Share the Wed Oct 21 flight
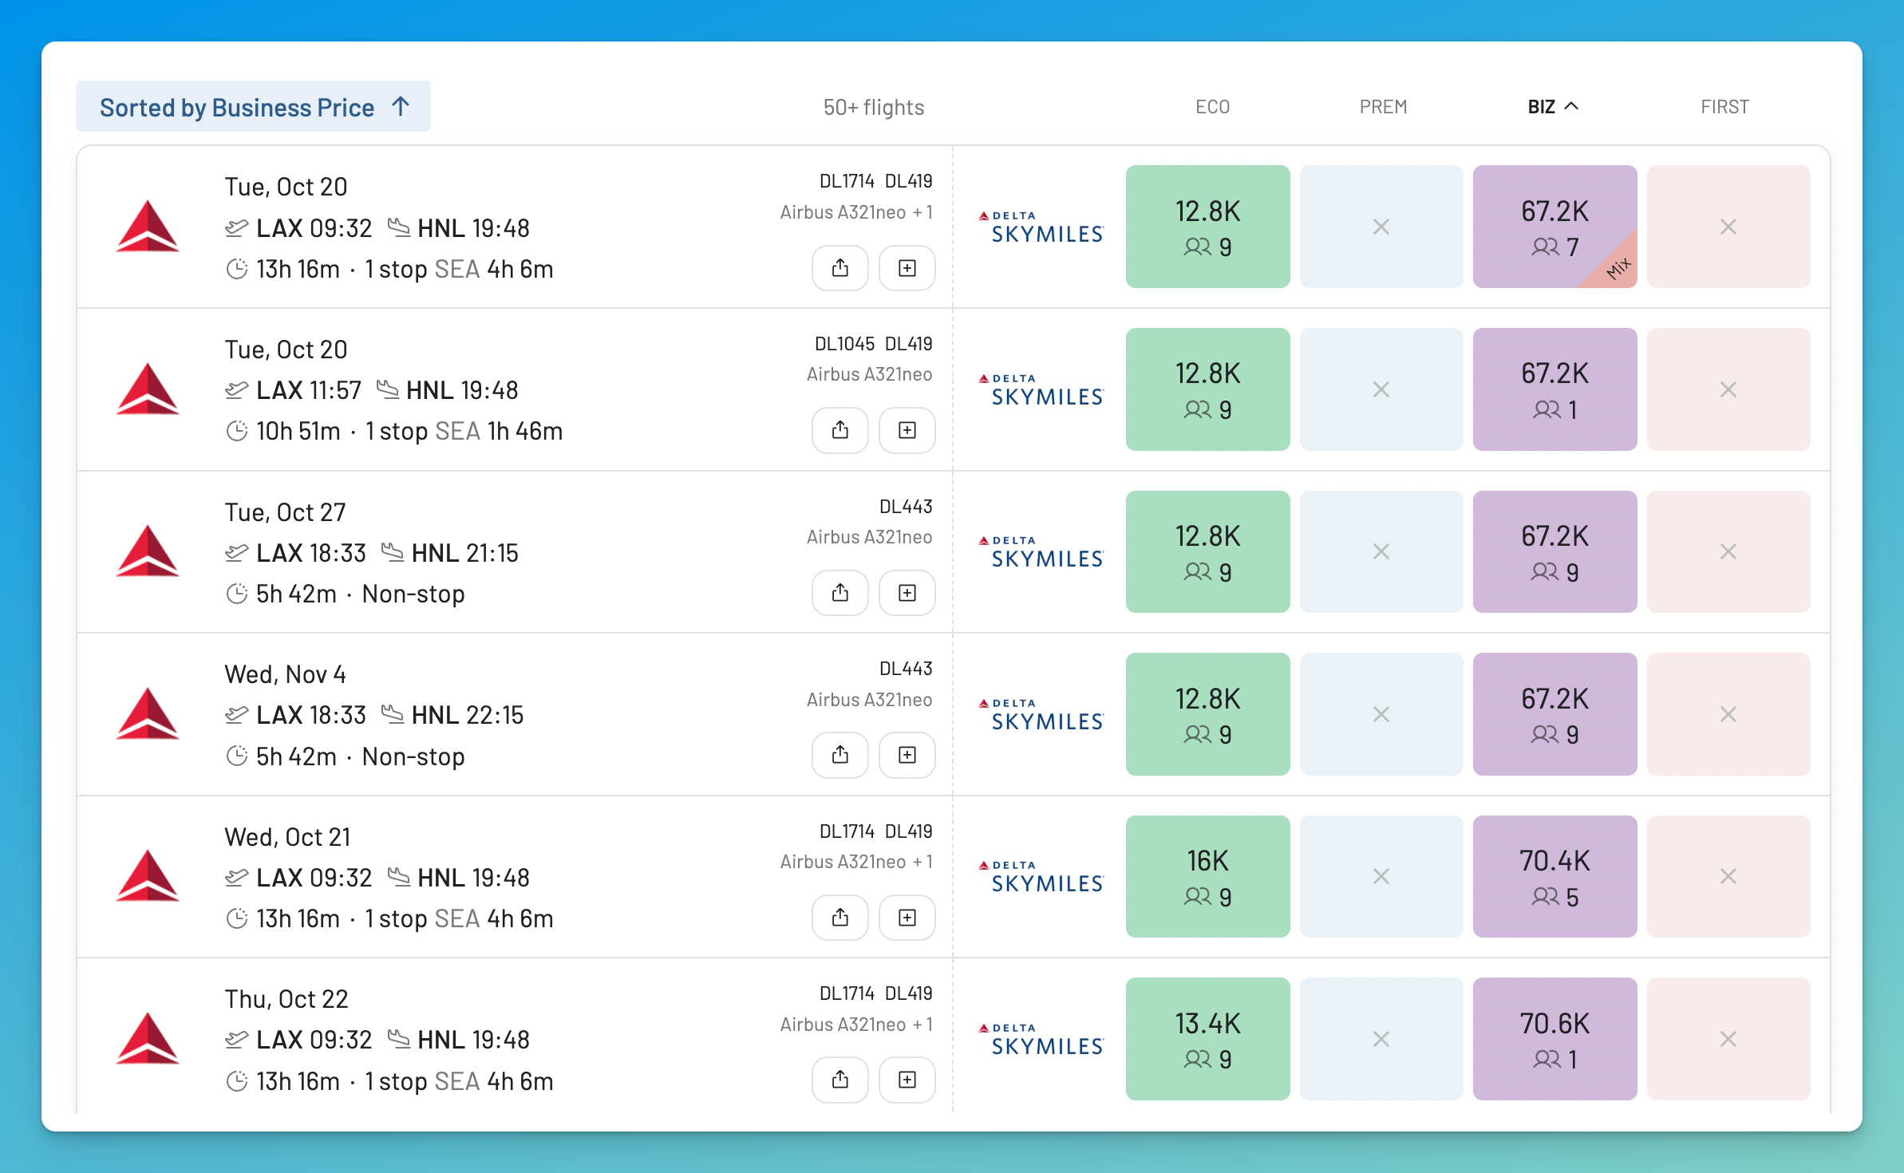This screenshot has width=1904, height=1173. coord(839,918)
